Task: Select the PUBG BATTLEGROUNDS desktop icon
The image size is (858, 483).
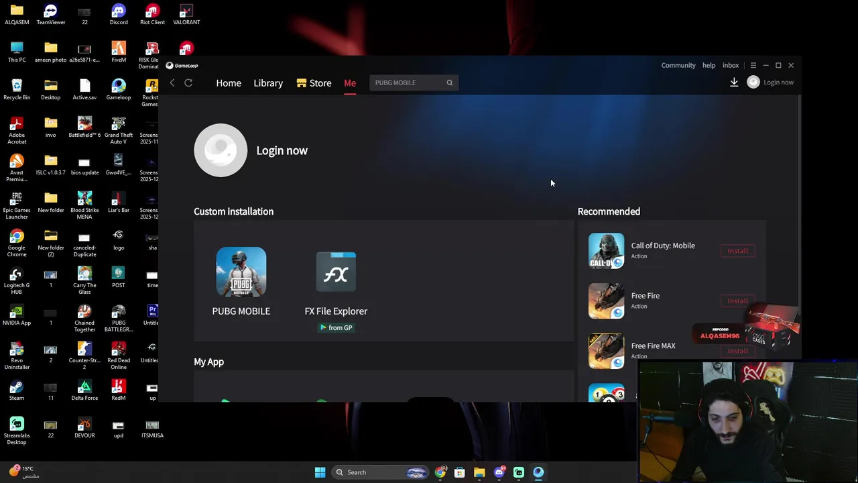Action: click(119, 318)
